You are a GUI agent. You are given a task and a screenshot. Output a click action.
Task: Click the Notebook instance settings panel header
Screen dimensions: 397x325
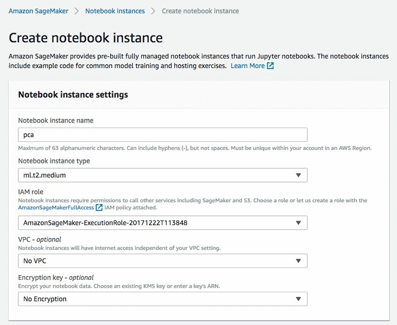(73, 94)
